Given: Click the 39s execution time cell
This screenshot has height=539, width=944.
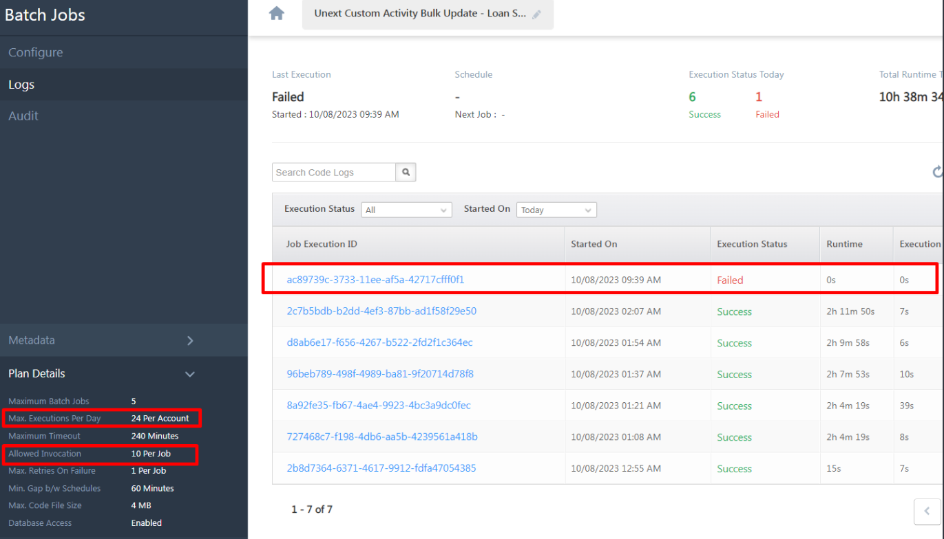Looking at the screenshot, I should [907, 406].
